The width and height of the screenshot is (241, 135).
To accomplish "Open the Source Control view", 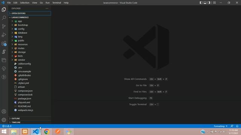I will 4,26.
